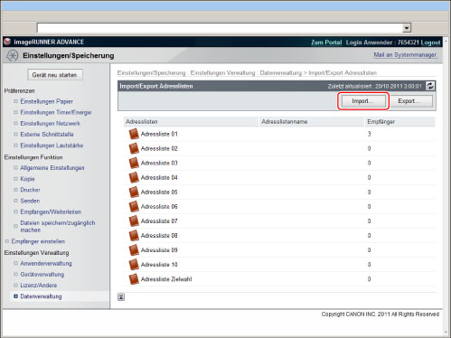Click the Mail an Systemmanager link
Screen dimensions: 451x338
[x=405, y=55]
